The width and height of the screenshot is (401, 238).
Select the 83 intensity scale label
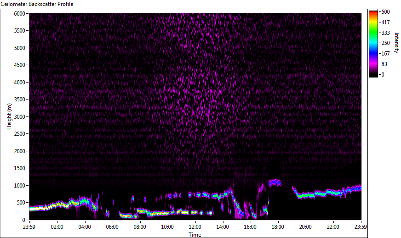[x=384, y=64]
